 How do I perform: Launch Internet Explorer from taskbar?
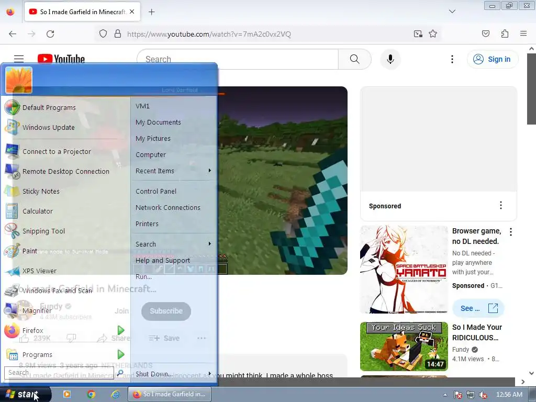click(115, 394)
